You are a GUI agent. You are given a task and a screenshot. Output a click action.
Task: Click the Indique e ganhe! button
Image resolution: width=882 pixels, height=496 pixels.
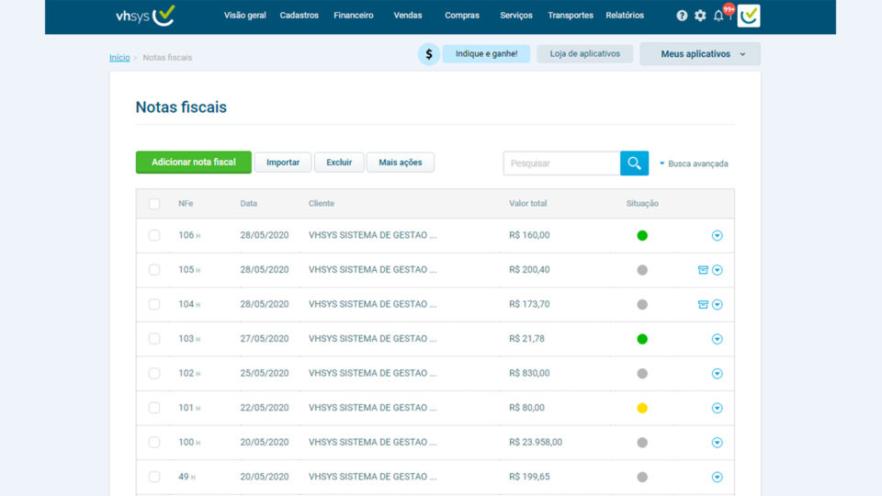tap(486, 54)
